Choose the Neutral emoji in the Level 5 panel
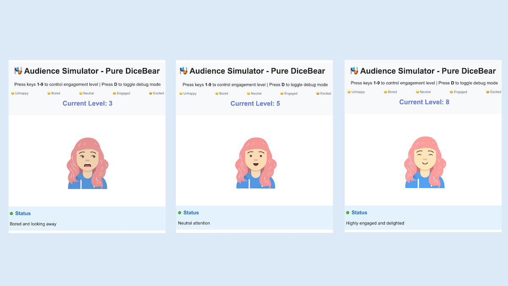508x286 pixels. coord(249,94)
